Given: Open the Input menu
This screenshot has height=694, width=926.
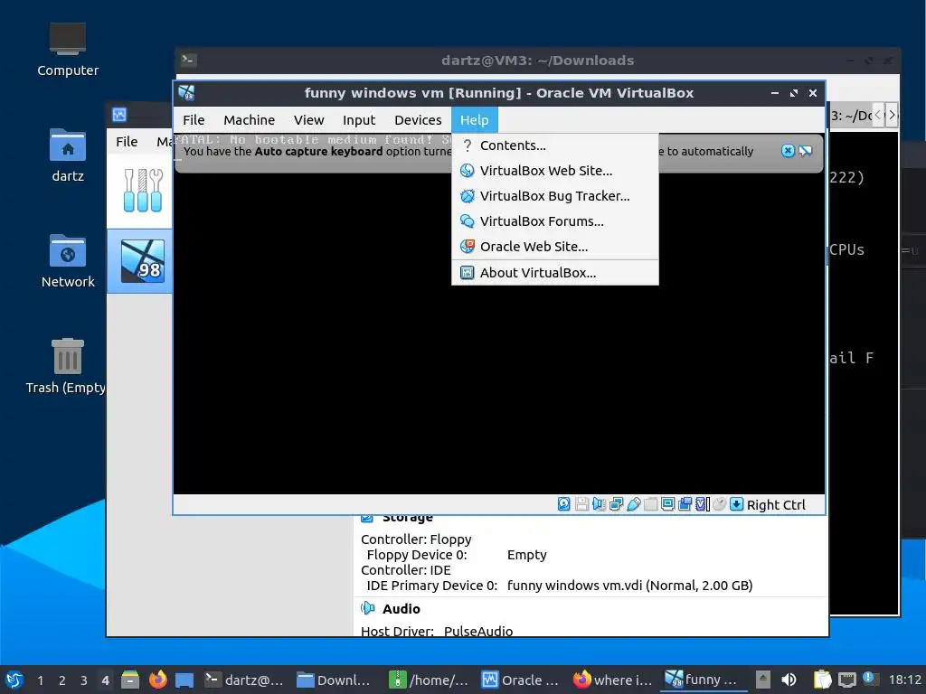Looking at the screenshot, I should (x=358, y=120).
